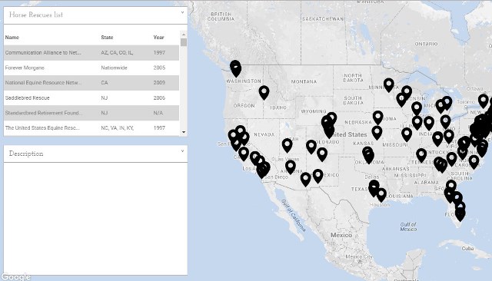The width and height of the screenshot is (492, 281).
Task: Click the map pin in Arizona
Action: tap(291, 167)
